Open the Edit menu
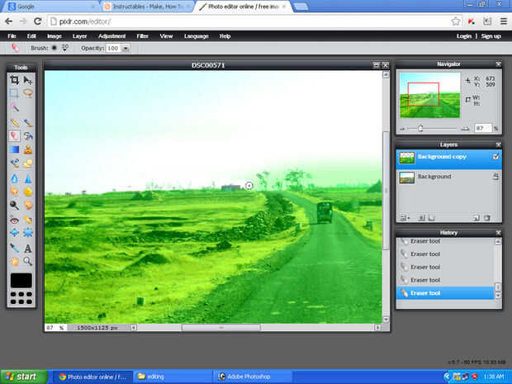 [31, 36]
